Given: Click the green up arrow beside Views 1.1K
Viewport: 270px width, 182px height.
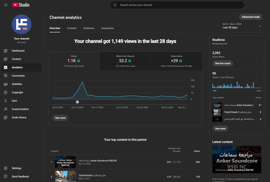Looking at the screenshot, I should click(79, 61).
